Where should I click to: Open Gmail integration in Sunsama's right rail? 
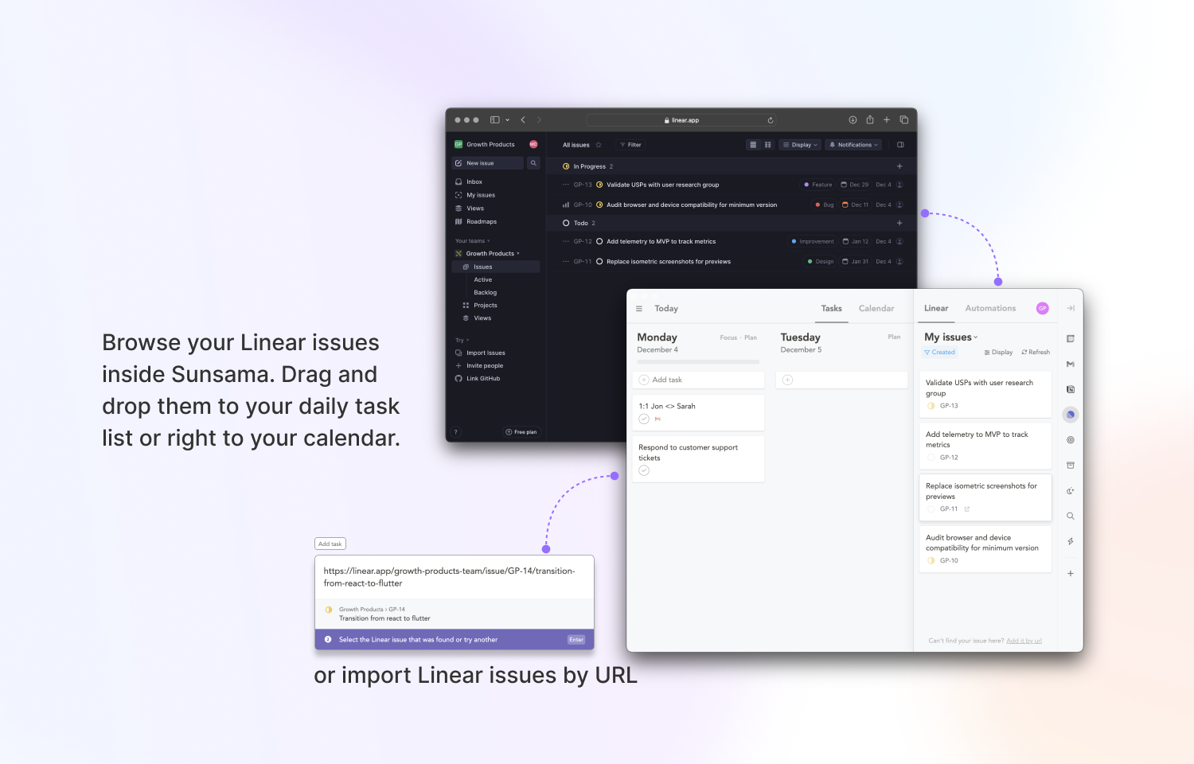click(x=1071, y=364)
